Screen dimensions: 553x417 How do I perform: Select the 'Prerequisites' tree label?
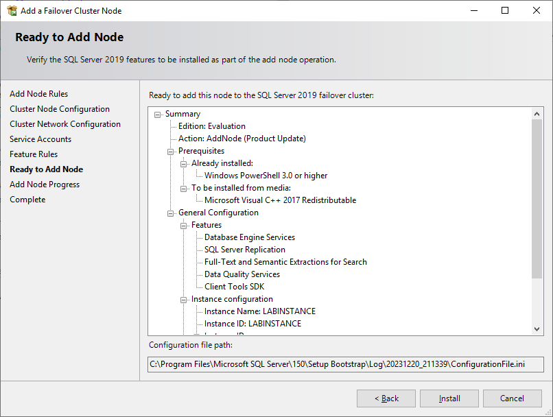202,151
